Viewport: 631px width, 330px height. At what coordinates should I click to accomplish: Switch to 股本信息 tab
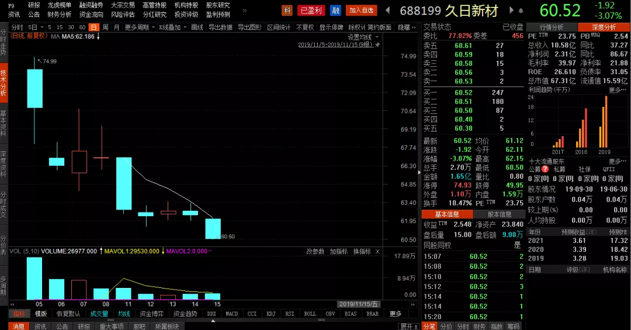click(x=499, y=214)
